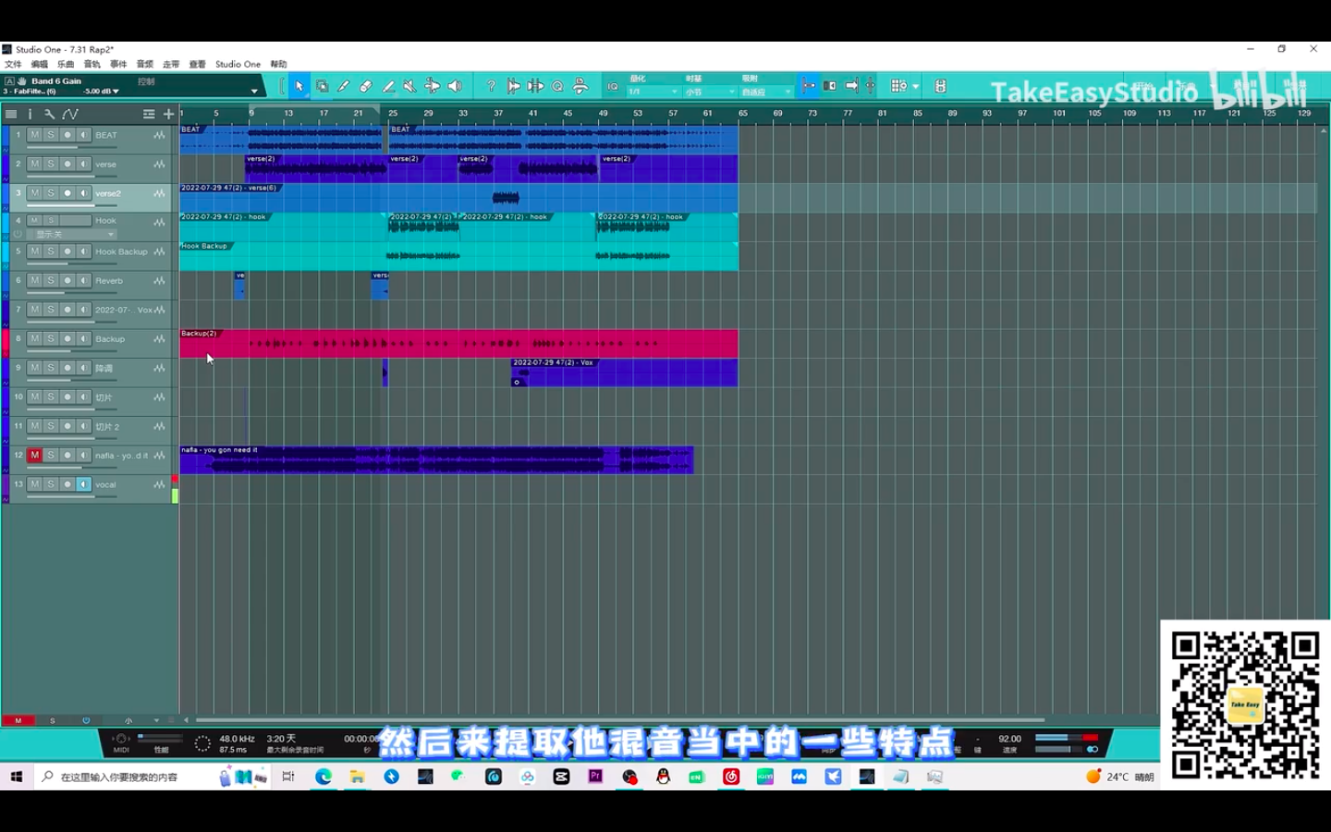
Task: Open the waveform icon of BEAT track
Action: tap(160, 135)
